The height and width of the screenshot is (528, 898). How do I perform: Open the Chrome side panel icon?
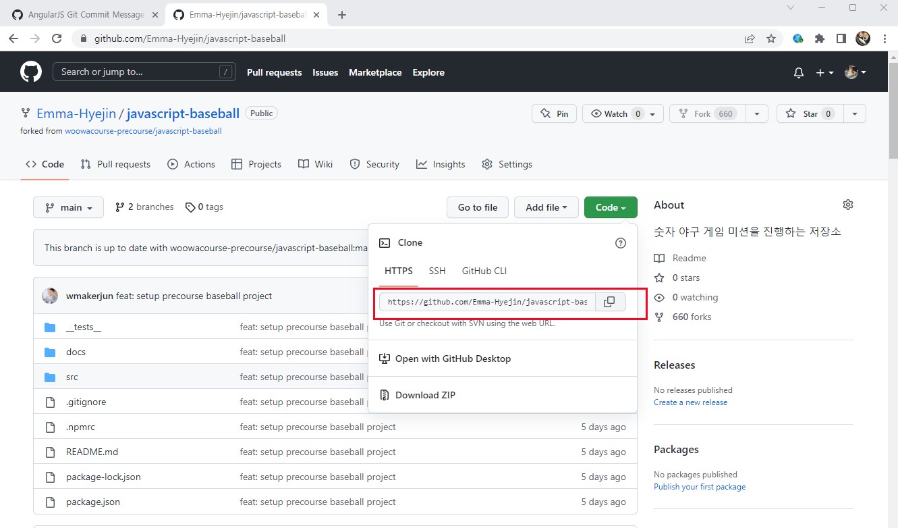coord(841,38)
